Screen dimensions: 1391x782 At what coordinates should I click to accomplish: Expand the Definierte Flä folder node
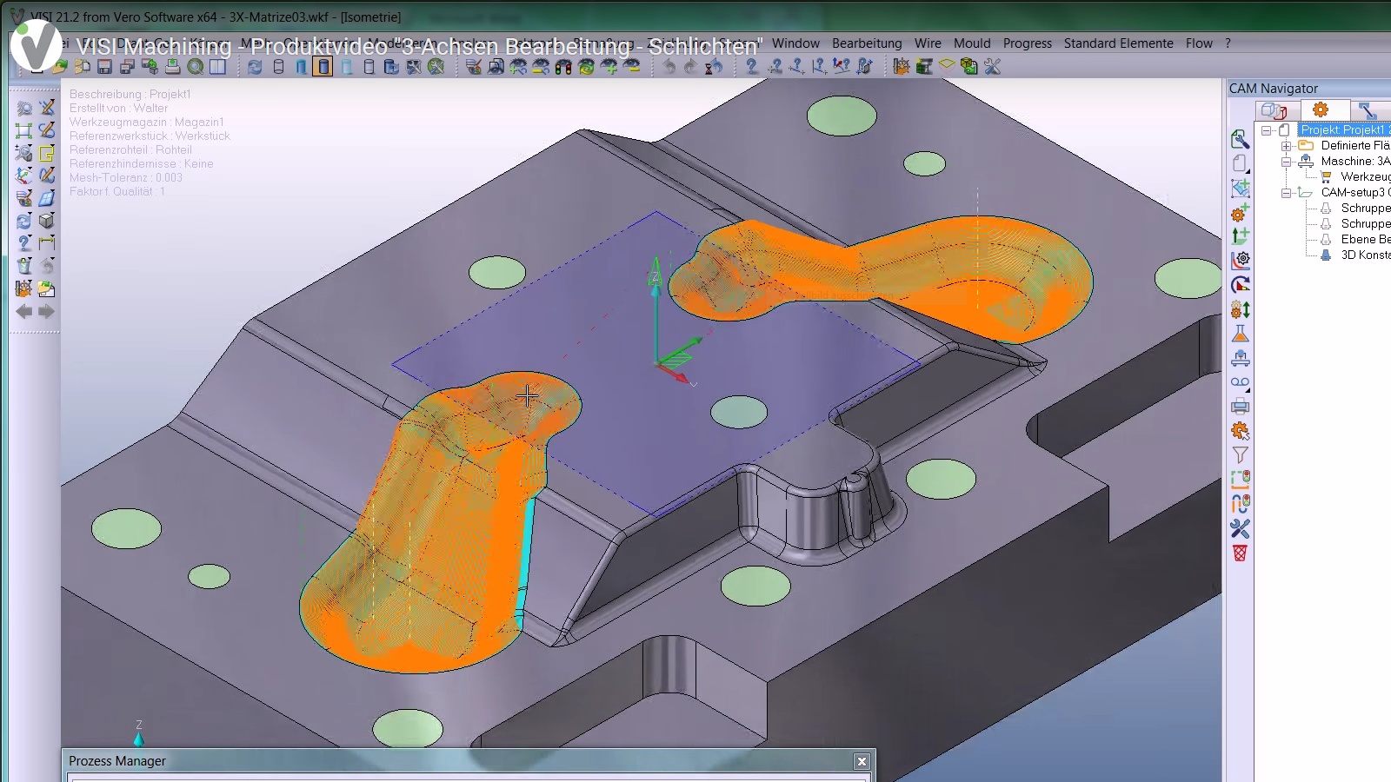[1286, 146]
